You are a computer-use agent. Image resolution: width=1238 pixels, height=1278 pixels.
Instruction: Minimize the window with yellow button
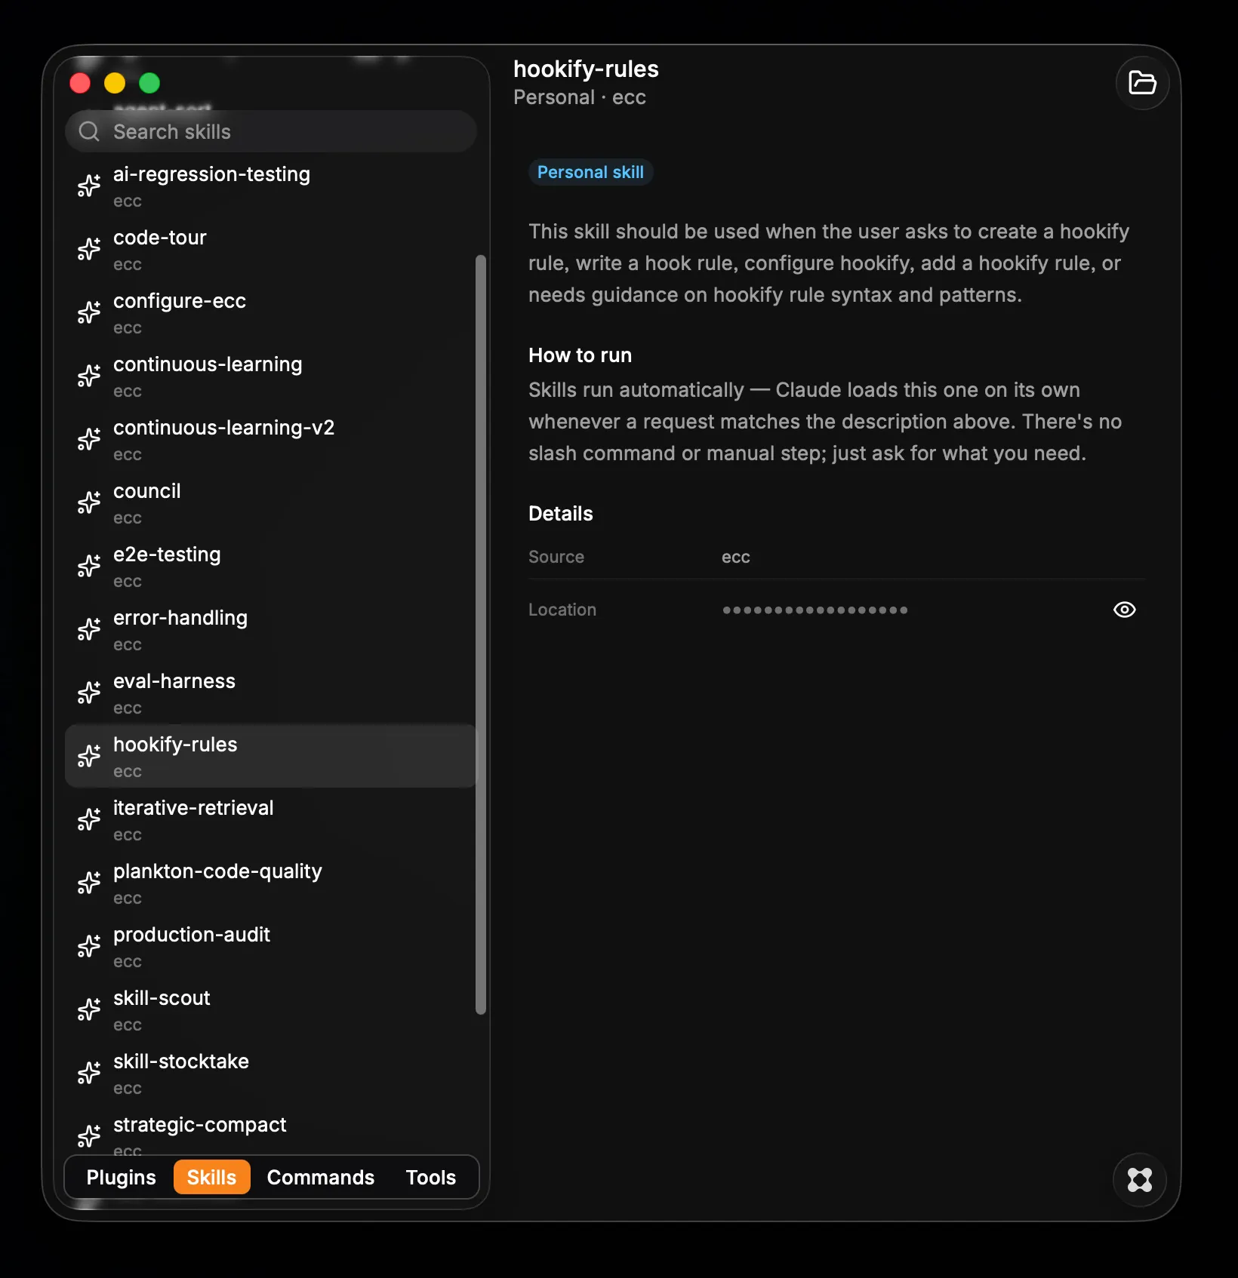coord(115,83)
